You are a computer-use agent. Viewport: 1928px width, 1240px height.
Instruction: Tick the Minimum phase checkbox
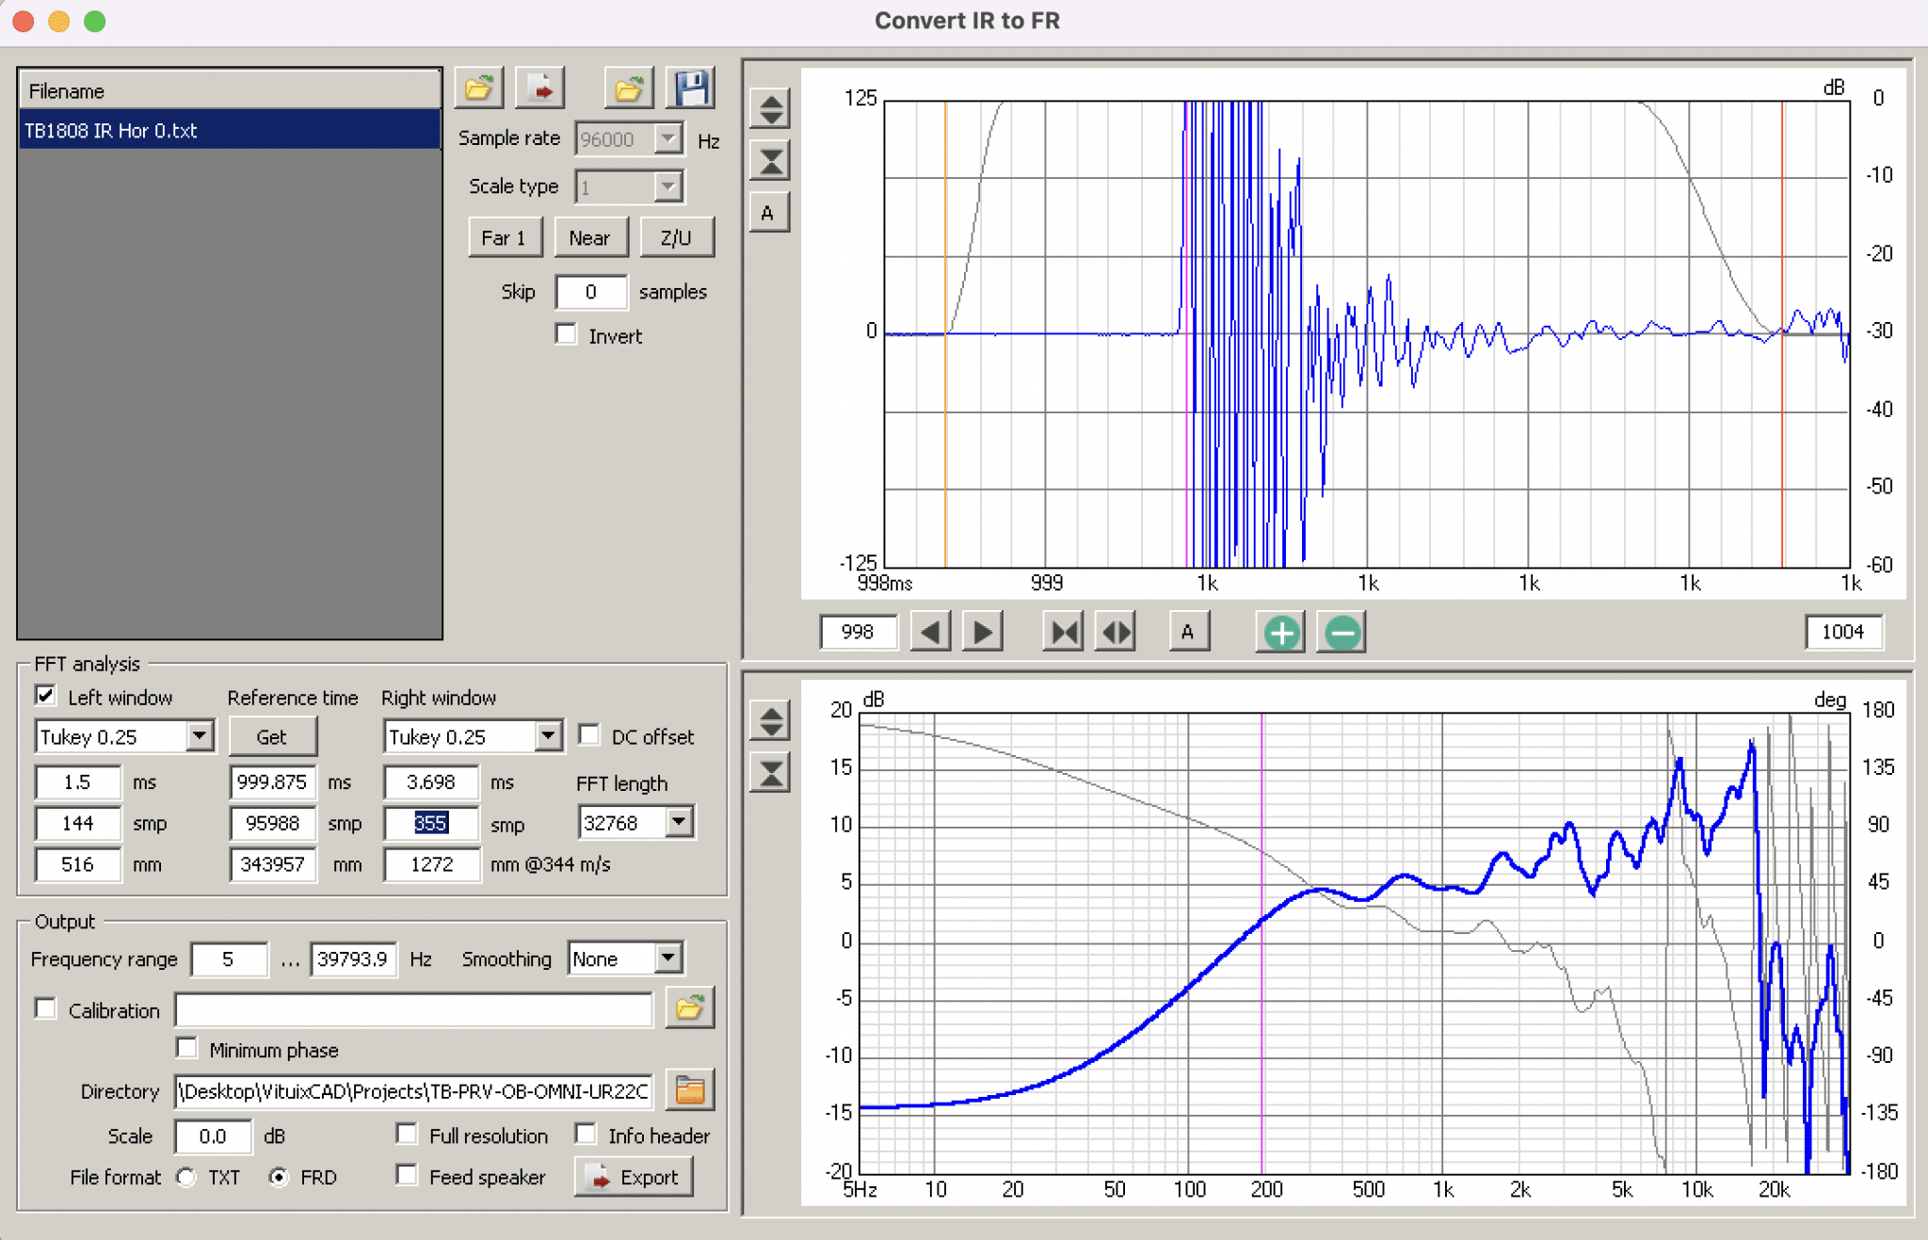(x=187, y=1048)
